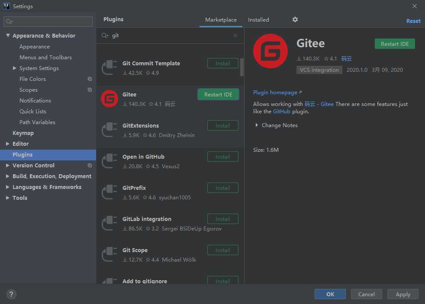The width and height of the screenshot is (425, 304).
Task: Open the Keymap settings page
Action: point(23,133)
